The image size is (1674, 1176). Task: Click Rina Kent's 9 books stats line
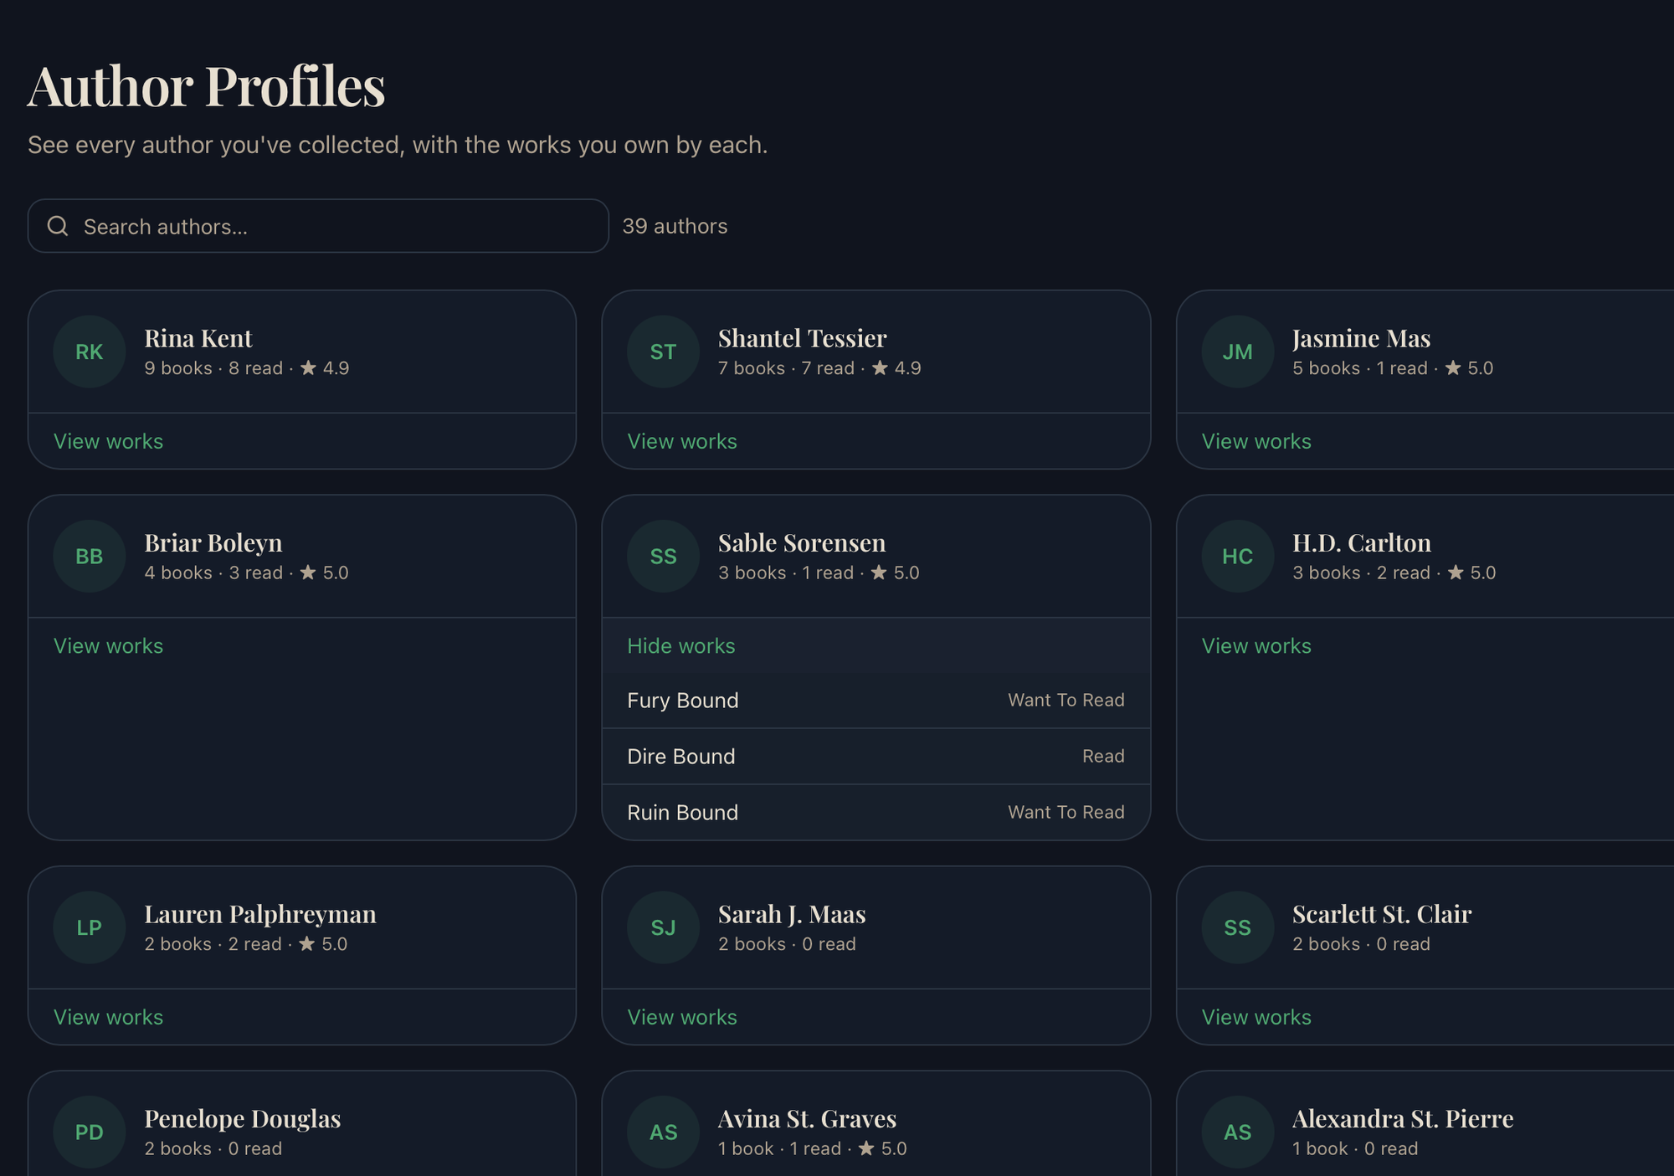(247, 367)
